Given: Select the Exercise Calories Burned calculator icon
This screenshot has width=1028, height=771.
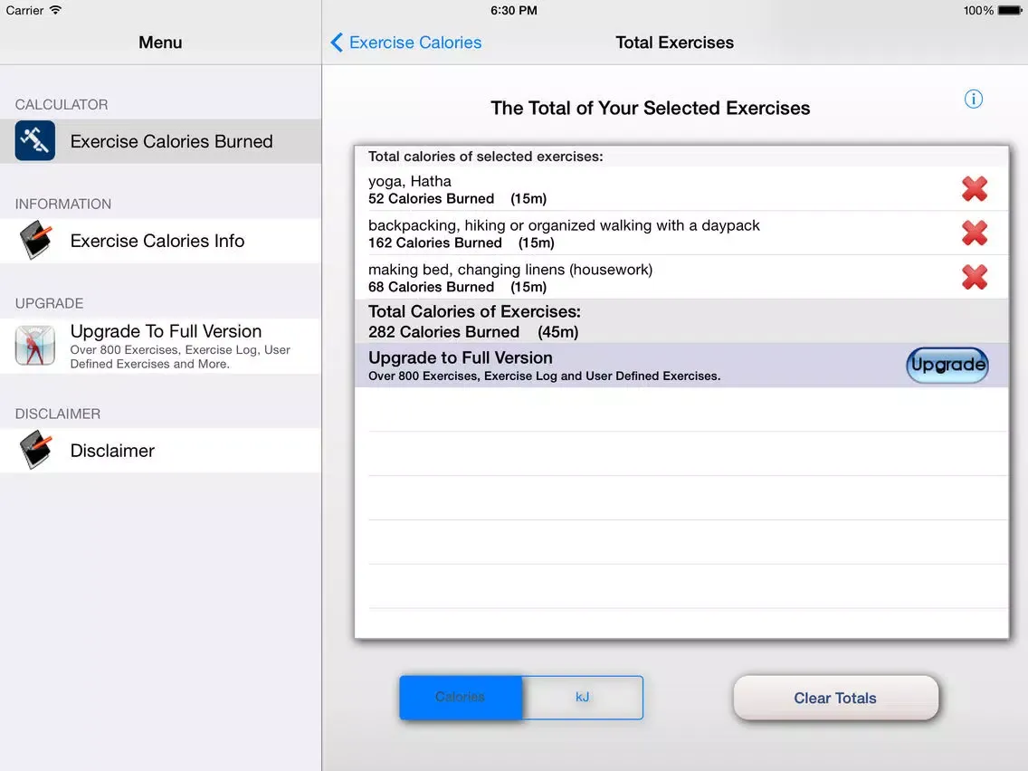Looking at the screenshot, I should pos(33,140).
